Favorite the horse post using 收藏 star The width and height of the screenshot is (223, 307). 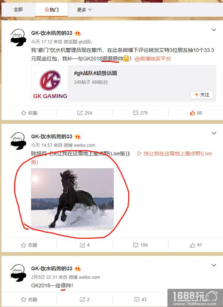(x=29, y=245)
